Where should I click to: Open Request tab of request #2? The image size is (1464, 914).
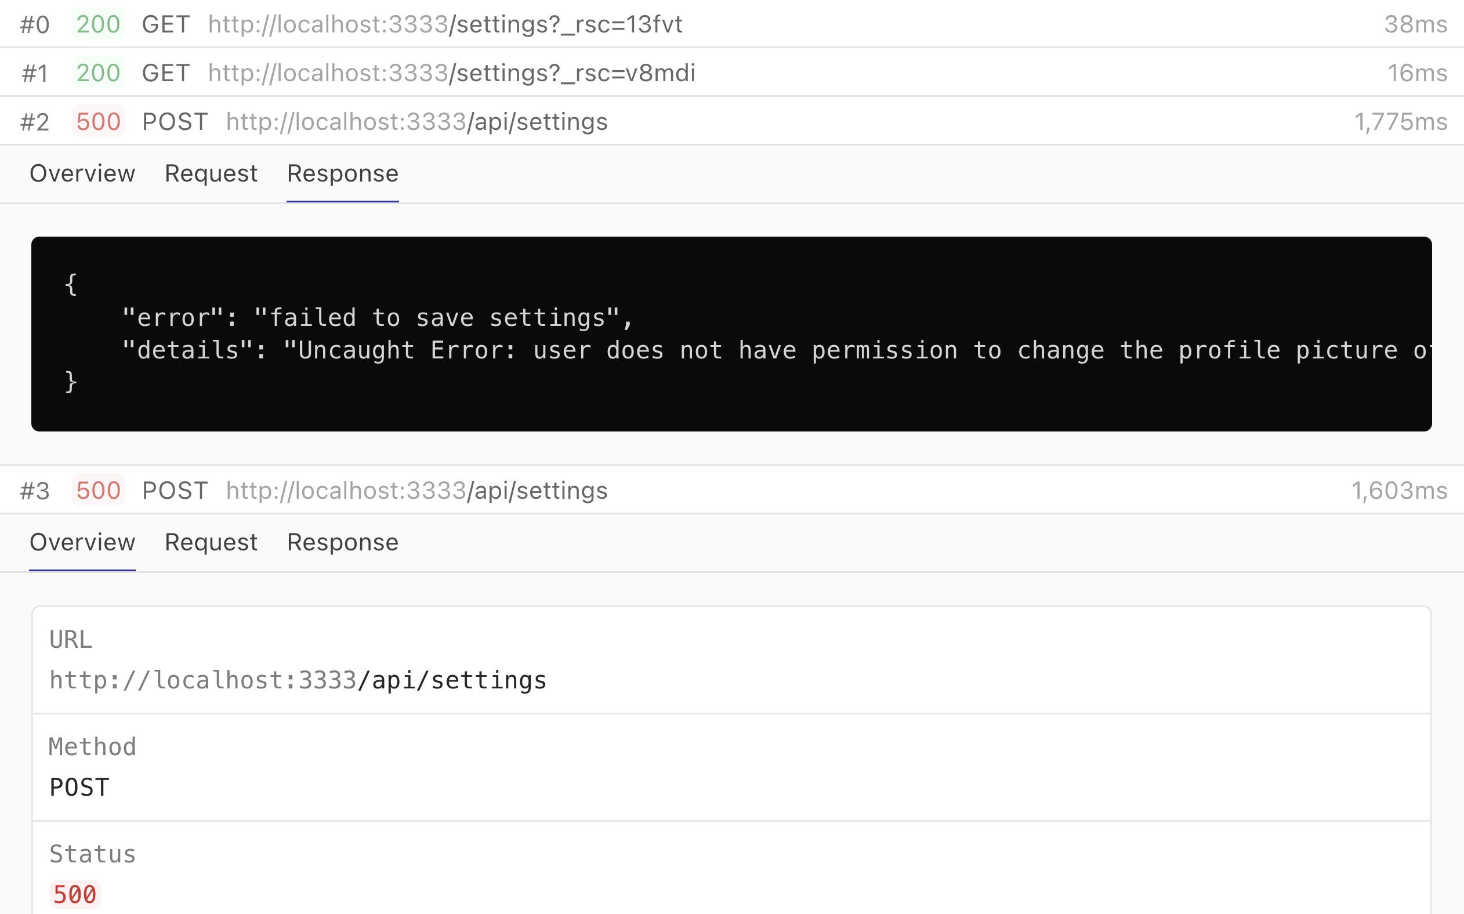[x=211, y=173]
